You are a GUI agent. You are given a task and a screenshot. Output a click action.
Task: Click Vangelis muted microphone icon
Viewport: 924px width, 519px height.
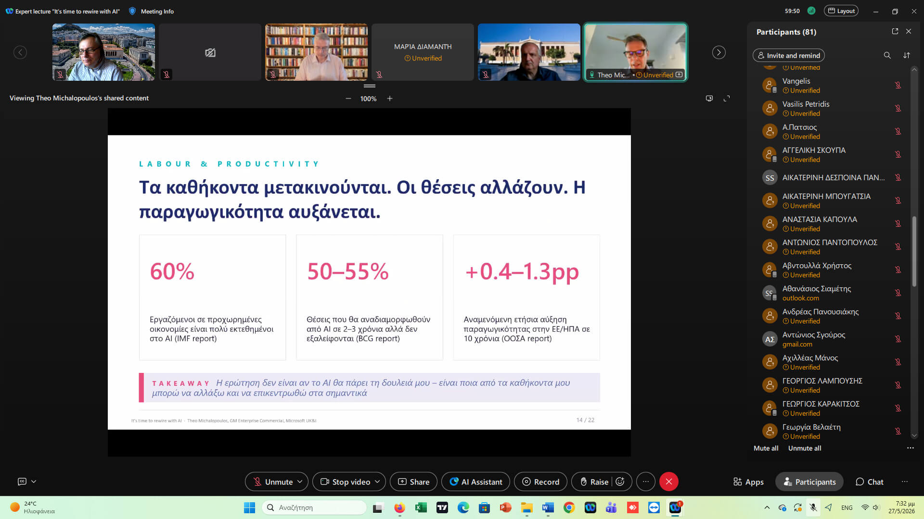coord(898,85)
